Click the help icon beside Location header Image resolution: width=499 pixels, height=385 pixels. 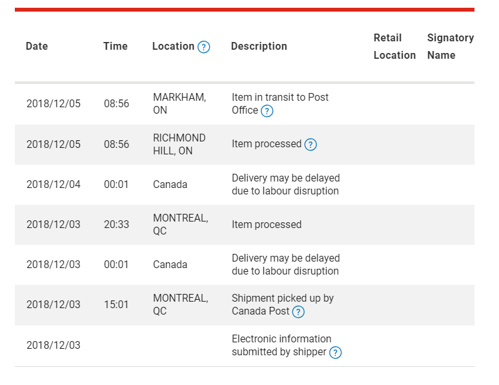pyautogui.click(x=204, y=47)
